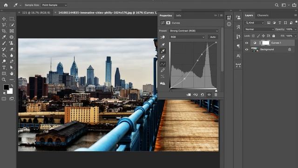Open the Fill slider dropdown arrow
Viewport: 298px width, 168px height.
[x=295, y=36]
